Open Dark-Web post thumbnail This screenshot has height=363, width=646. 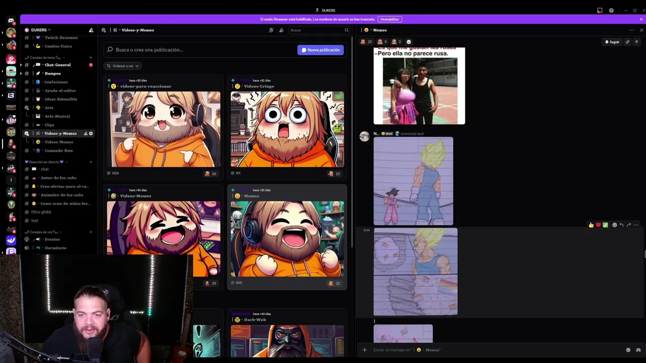pyautogui.click(x=287, y=341)
